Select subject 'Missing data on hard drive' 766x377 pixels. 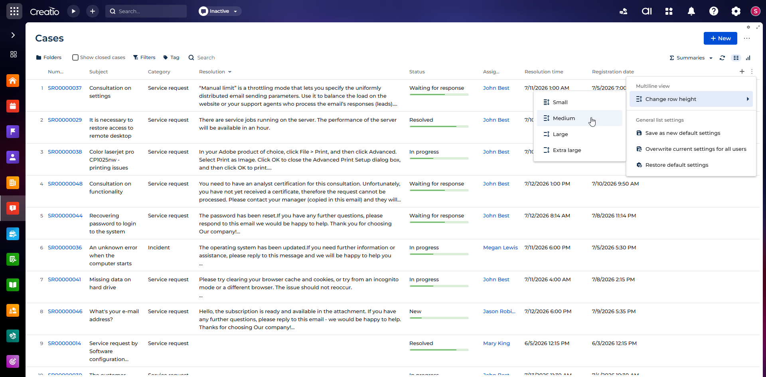click(x=110, y=283)
